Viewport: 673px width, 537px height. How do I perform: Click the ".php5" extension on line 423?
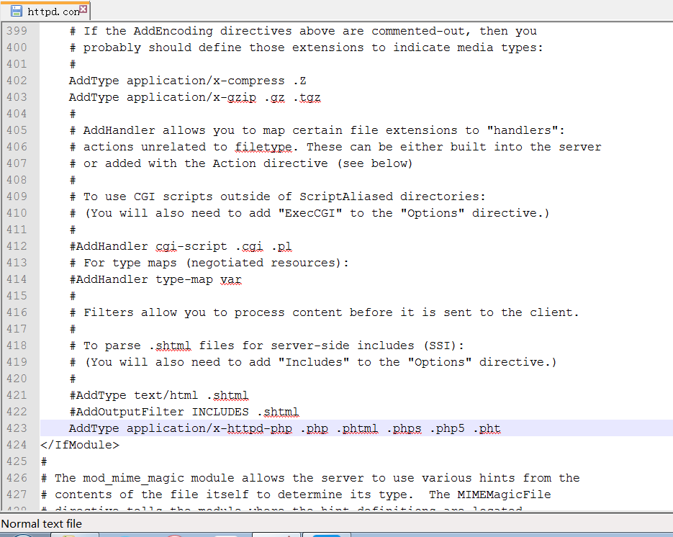pos(447,428)
